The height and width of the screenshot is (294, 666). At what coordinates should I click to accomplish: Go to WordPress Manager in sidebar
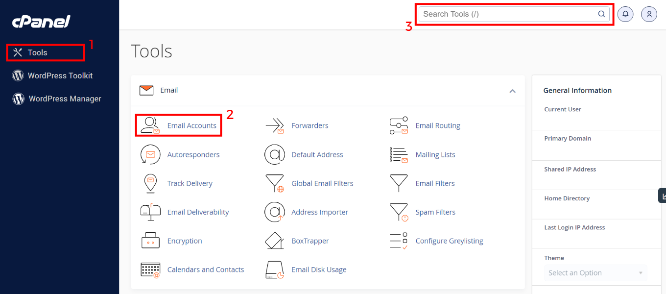coord(65,98)
